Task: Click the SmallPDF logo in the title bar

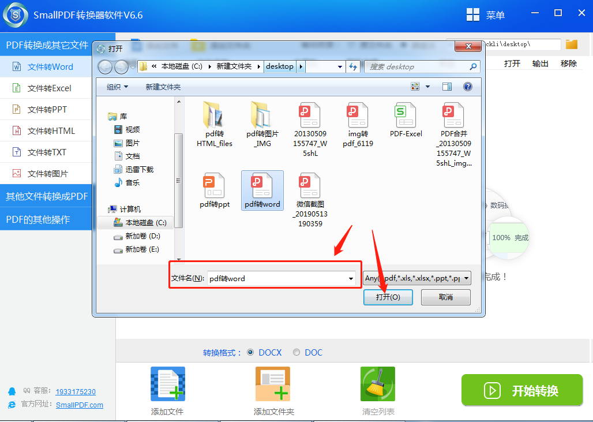Action: pyautogui.click(x=15, y=16)
